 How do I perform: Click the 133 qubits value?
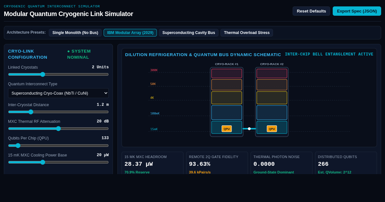click(x=105, y=138)
